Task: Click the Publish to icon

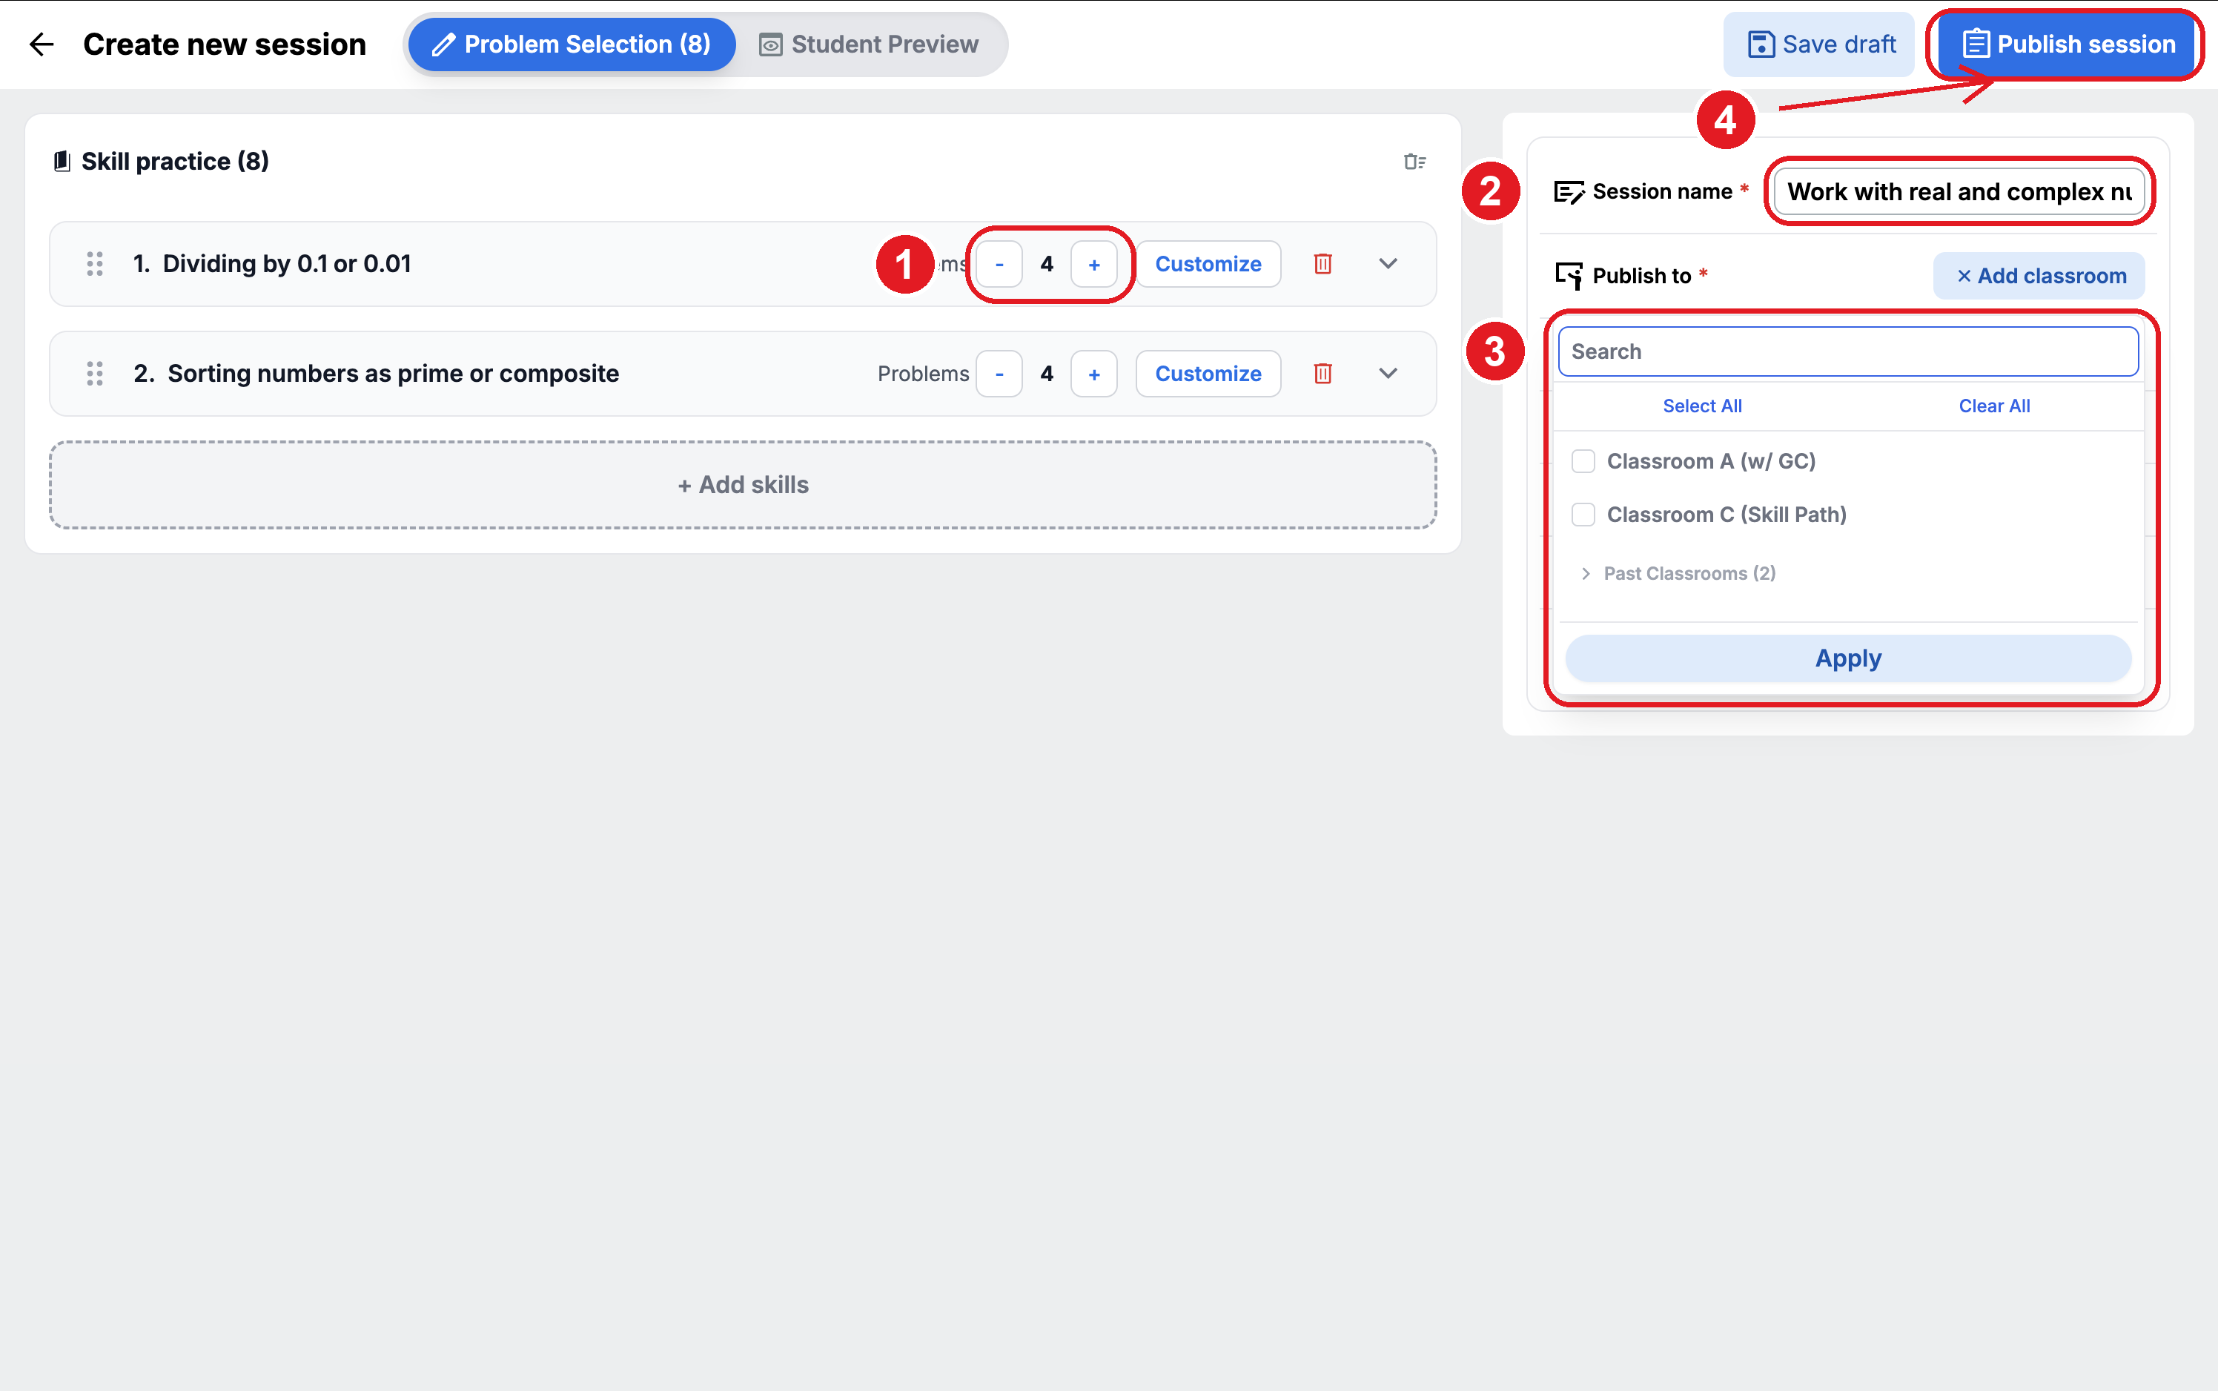Action: click(1569, 276)
